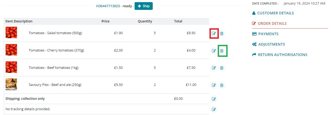Select the Order Details section
Viewport: 331px width, 115px height.
272,23
